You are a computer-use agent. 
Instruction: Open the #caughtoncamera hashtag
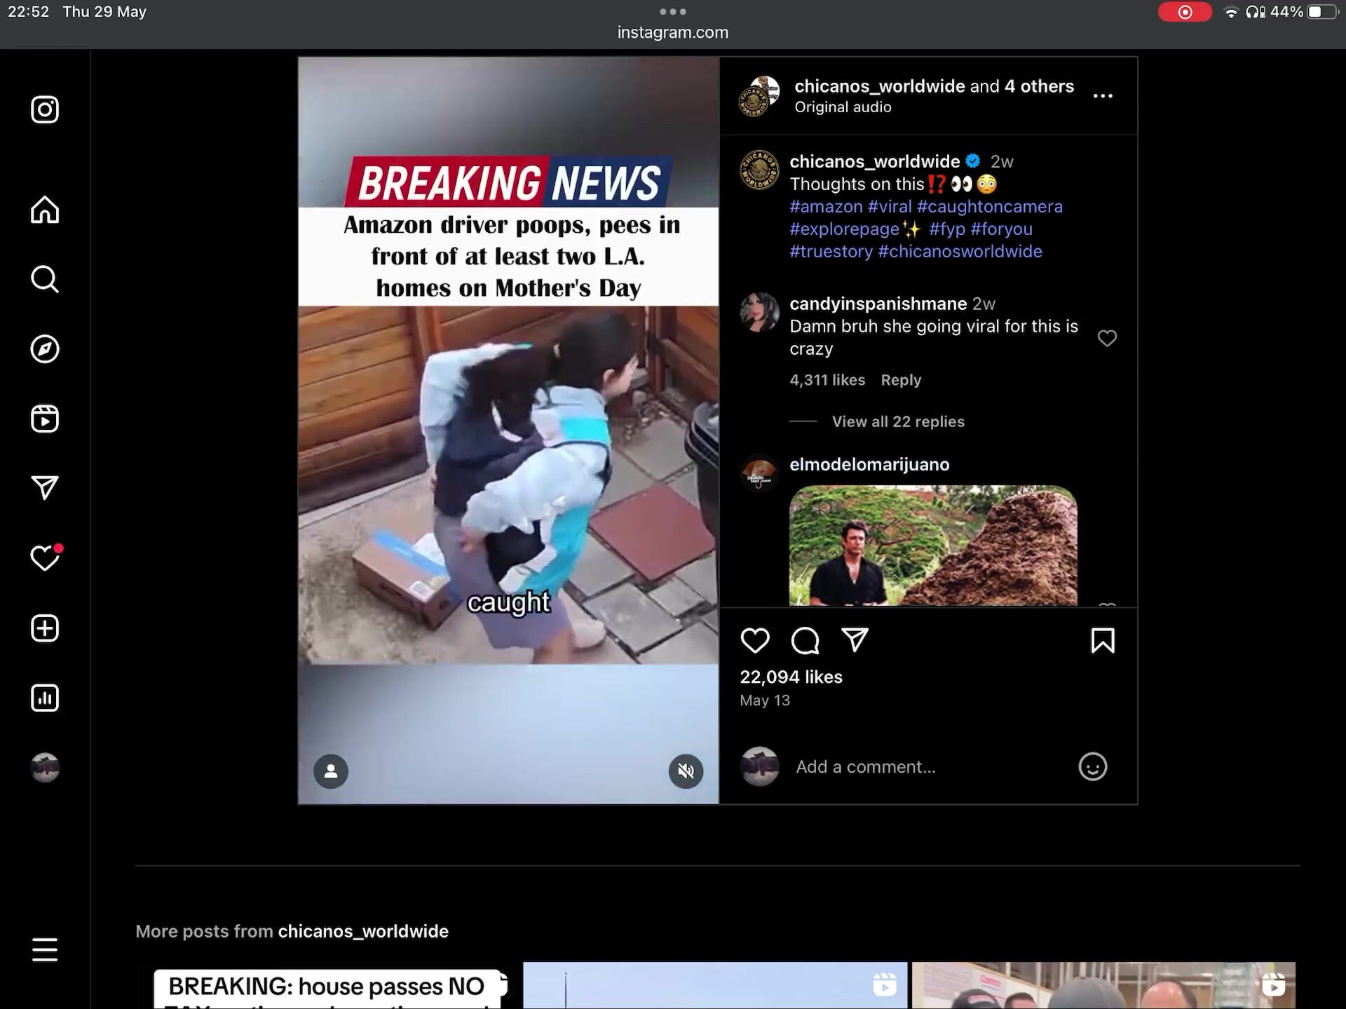pyautogui.click(x=990, y=207)
